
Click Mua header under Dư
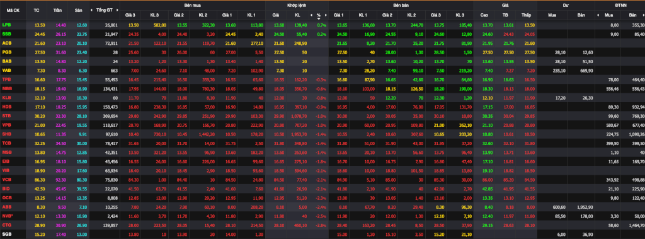(x=552, y=15)
